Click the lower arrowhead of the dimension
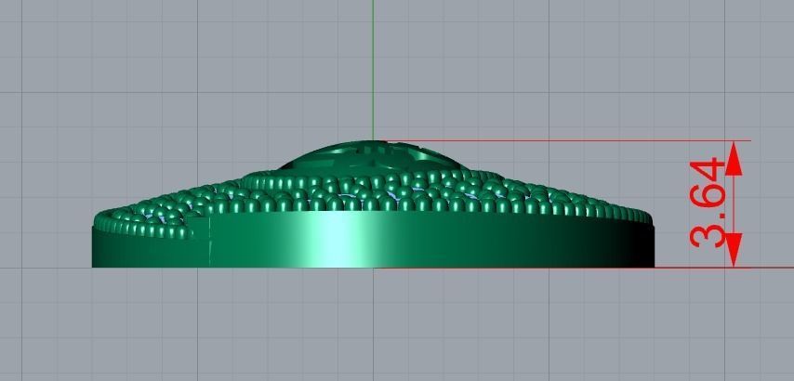794x381 pixels. point(734,250)
